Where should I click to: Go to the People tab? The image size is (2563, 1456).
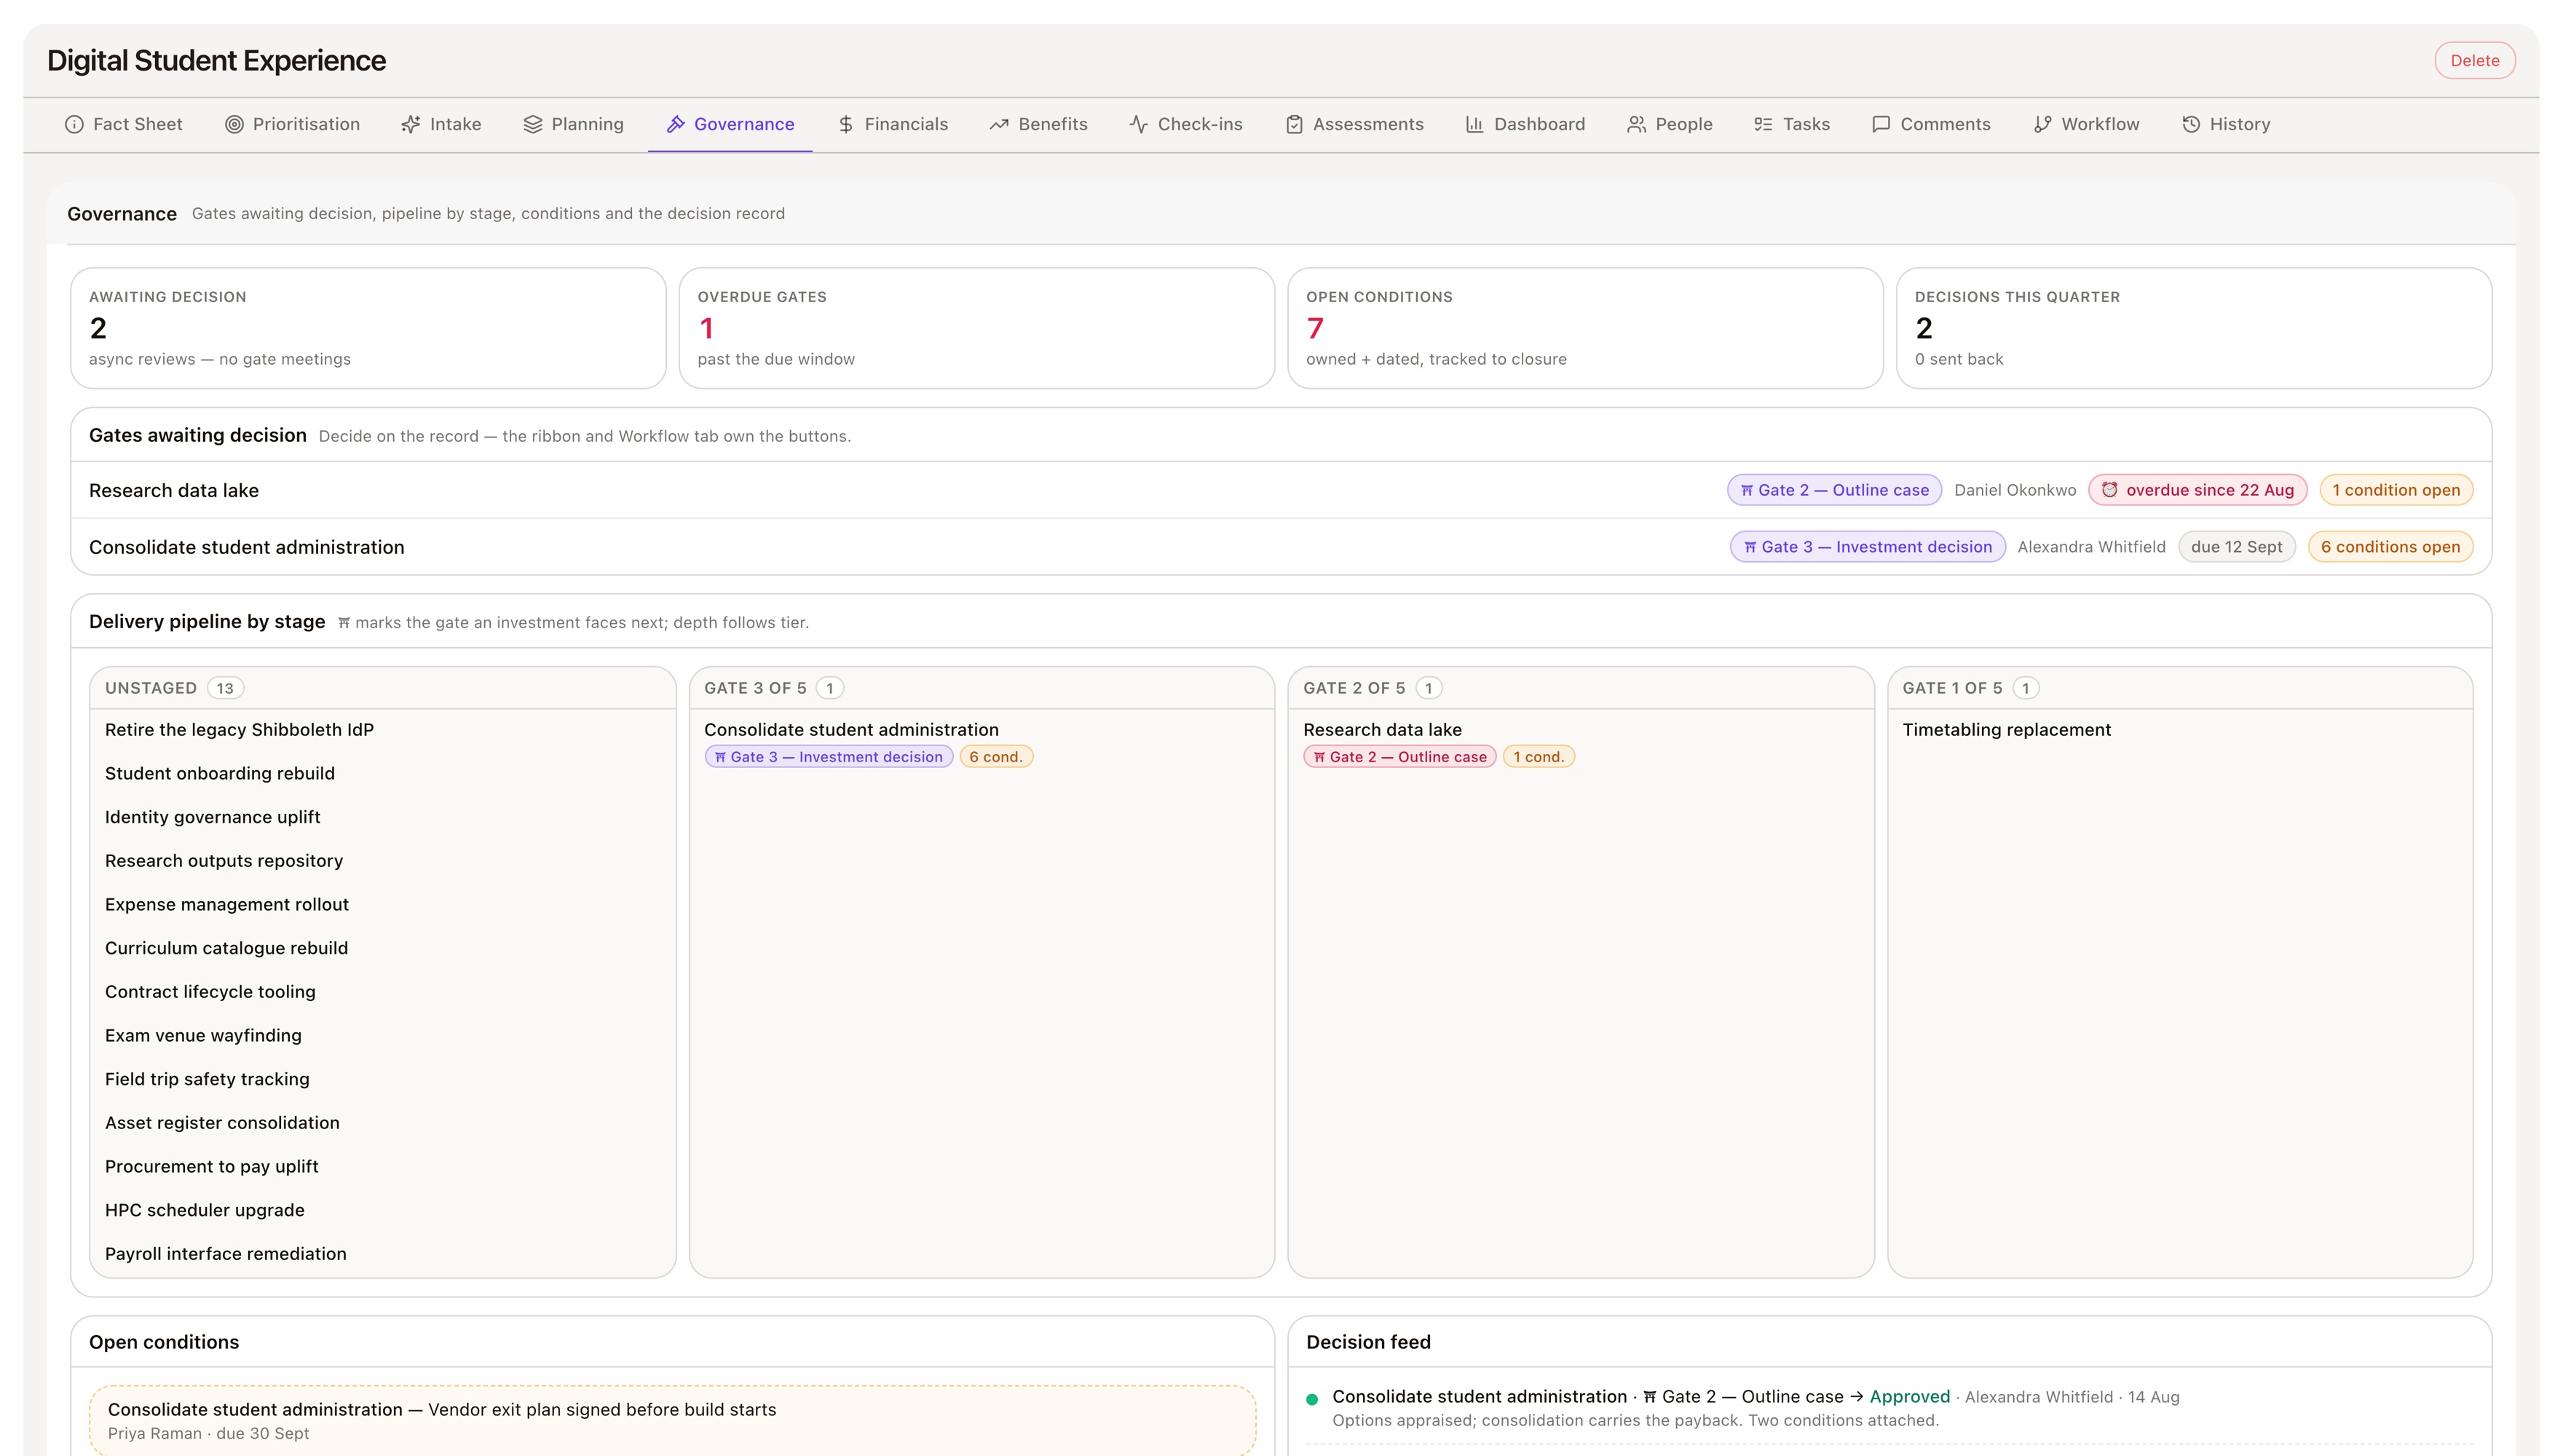tap(1670, 124)
